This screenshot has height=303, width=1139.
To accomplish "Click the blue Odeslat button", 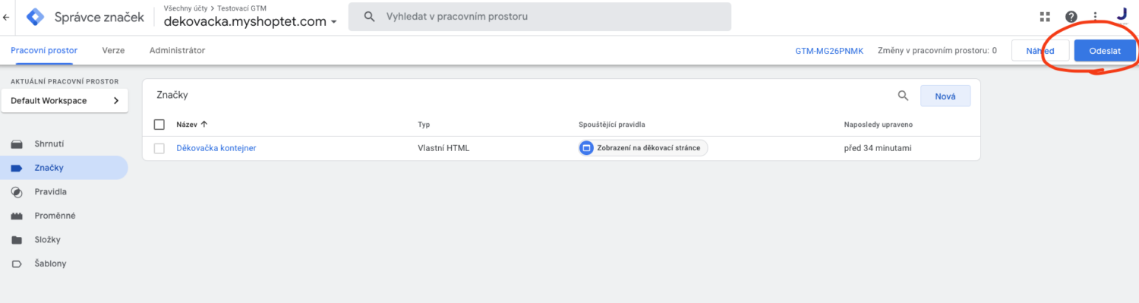I will pos(1105,50).
